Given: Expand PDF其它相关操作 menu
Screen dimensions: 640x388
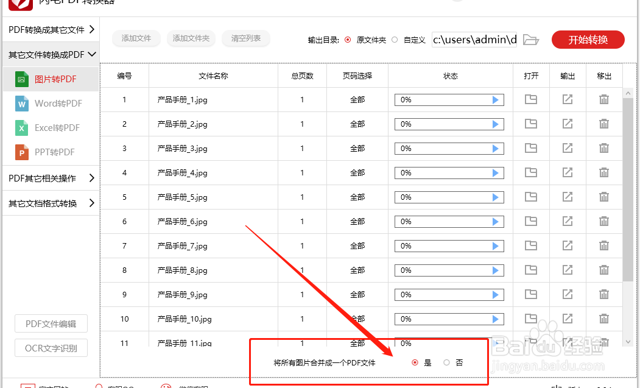Looking at the screenshot, I should point(51,178).
